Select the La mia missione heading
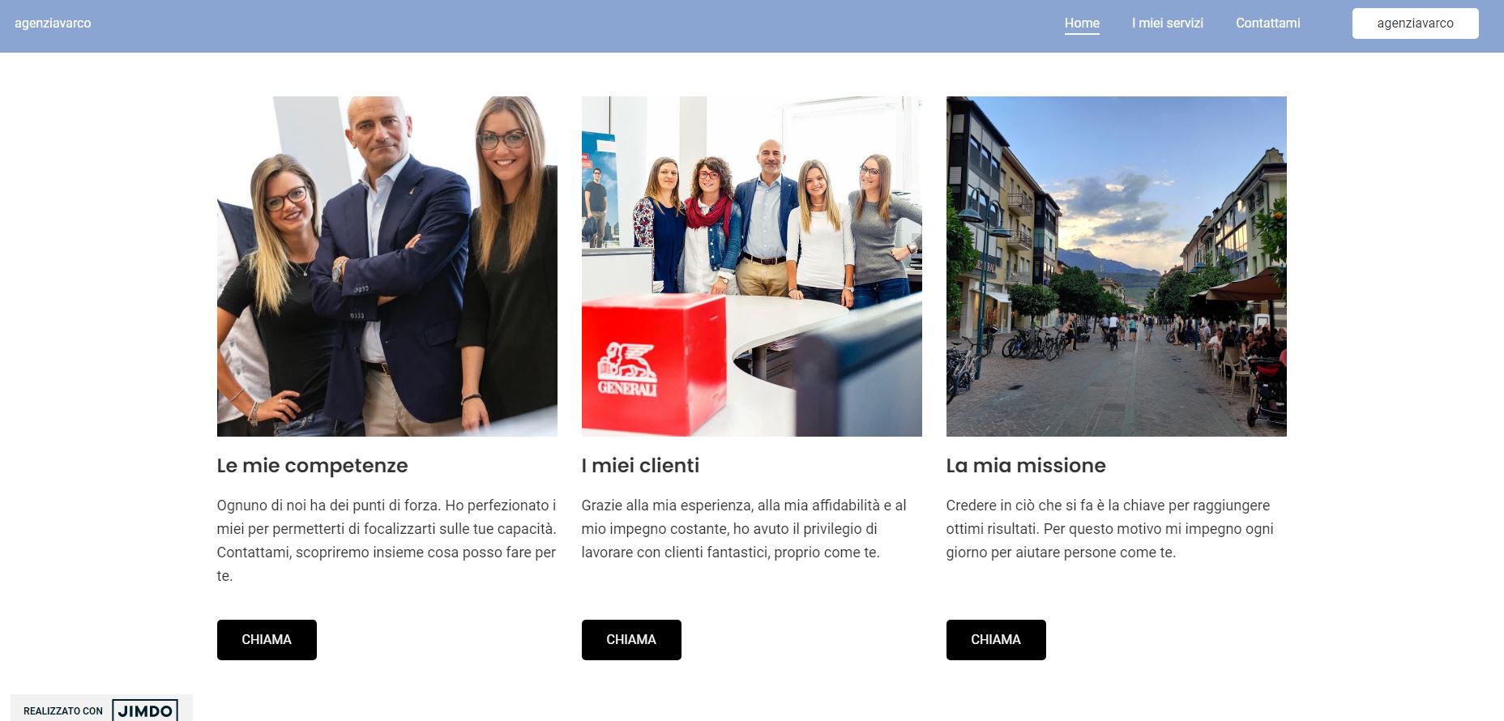Image resolution: width=1504 pixels, height=721 pixels. click(1026, 466)
